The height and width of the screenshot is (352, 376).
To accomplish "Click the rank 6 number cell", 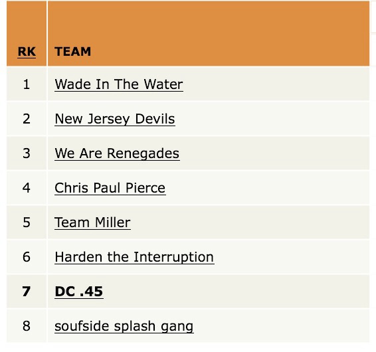I will [x=27, y=257].
